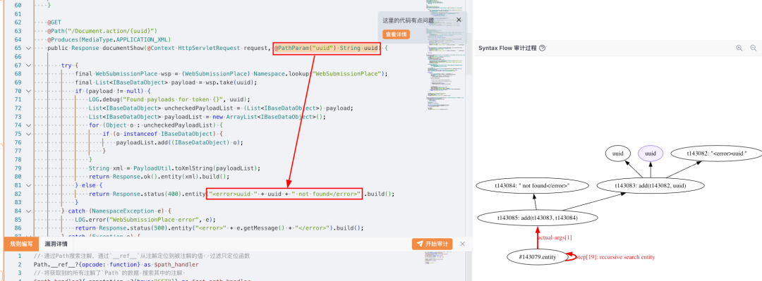The width and height of the screenshot is (762, 281).
Task: Click payloadList.add((IBaseDataObject) o) line
Action: coord(179,142)
